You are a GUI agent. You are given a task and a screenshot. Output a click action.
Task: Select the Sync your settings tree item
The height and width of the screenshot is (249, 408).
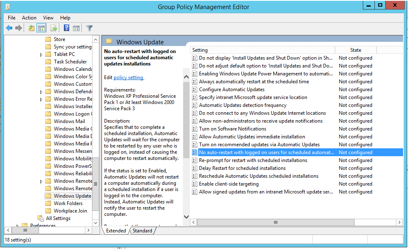(x=73, y=47)
